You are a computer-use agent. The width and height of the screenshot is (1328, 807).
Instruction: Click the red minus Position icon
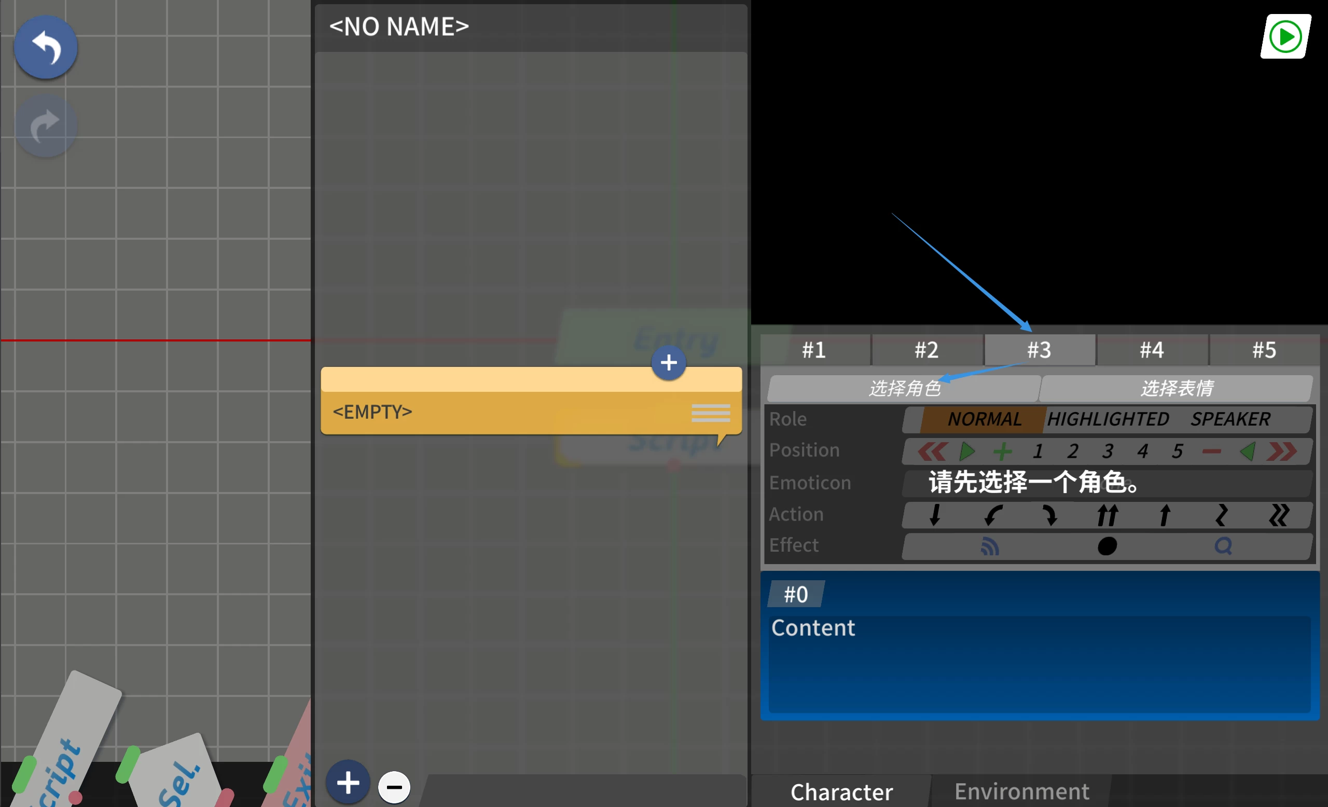click(1212, 451)
